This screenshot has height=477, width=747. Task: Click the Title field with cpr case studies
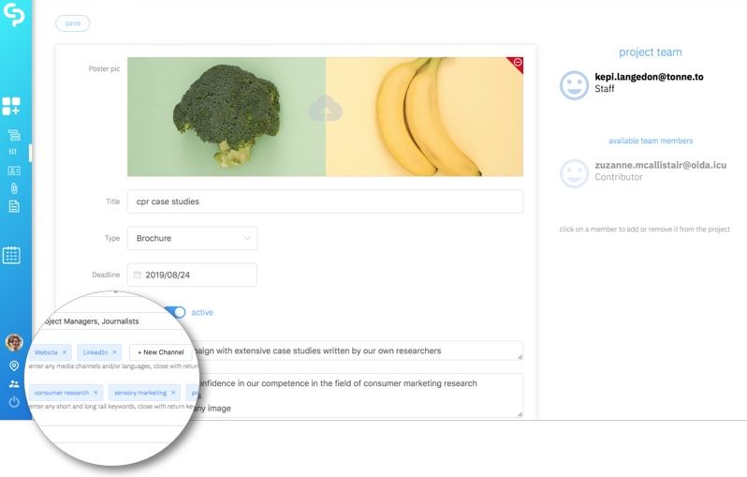click(325, 201)
